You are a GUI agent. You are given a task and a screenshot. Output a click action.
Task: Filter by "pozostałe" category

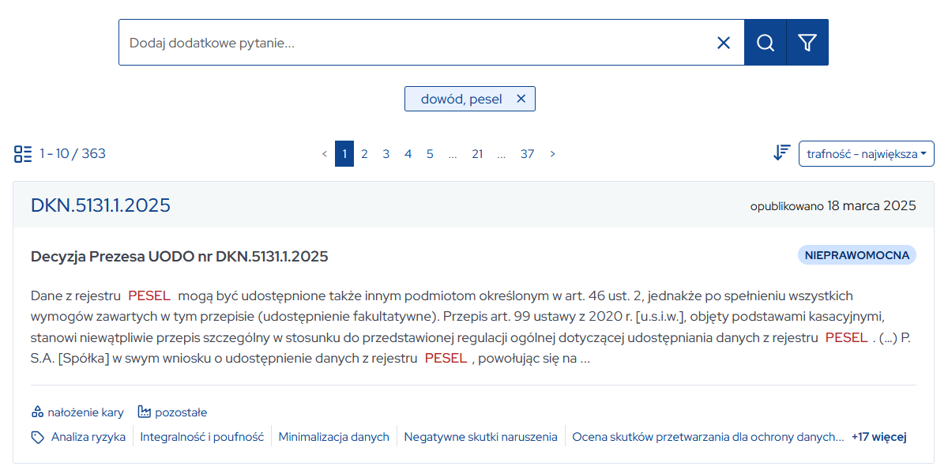[x=172, y=412]
